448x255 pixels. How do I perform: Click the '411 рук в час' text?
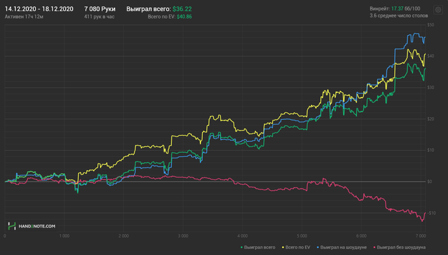tap(99, 17)
